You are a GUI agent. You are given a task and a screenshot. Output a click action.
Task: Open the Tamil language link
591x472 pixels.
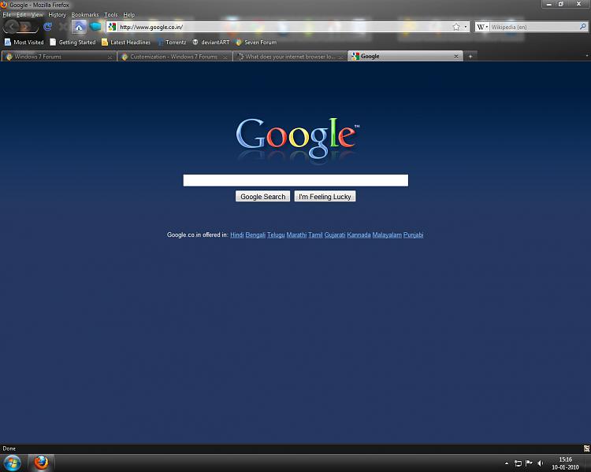pos(315,235)
